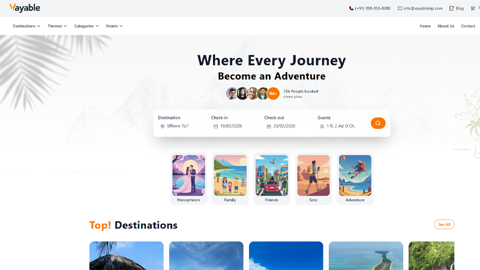Screen dimensions: 480x270
Task: Click the Where To destination field
Action: pos(178,126)
